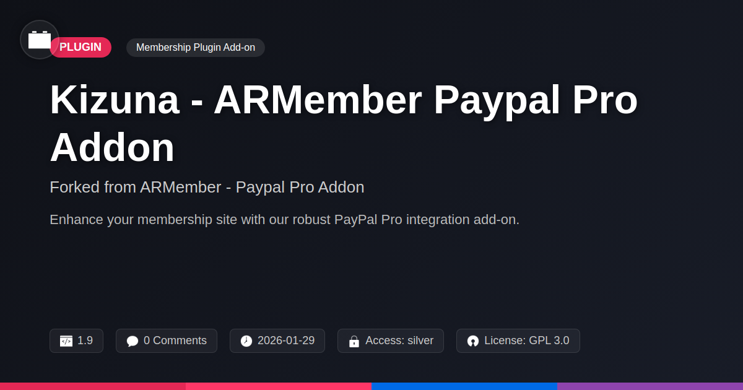Click the Forked from ARMember subtitle
Image resolution: width=743 pixels, height=390 pixels.
[x=207, y=187]
